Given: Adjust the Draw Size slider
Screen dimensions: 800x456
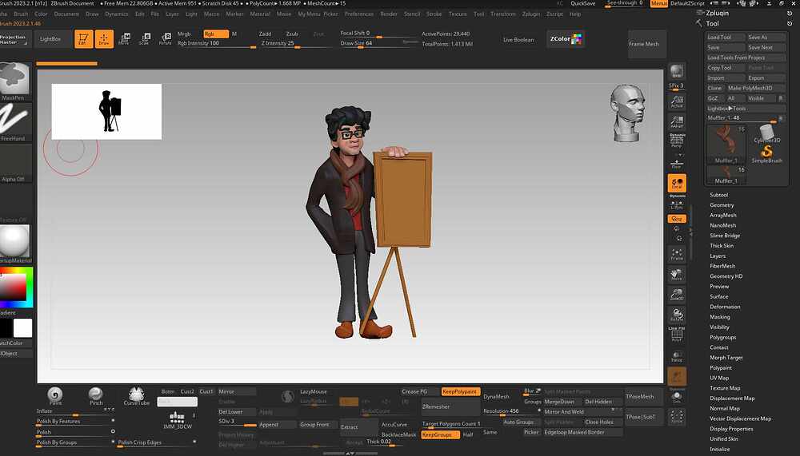Looking at the screenshot, I should (x=379, y=44).
